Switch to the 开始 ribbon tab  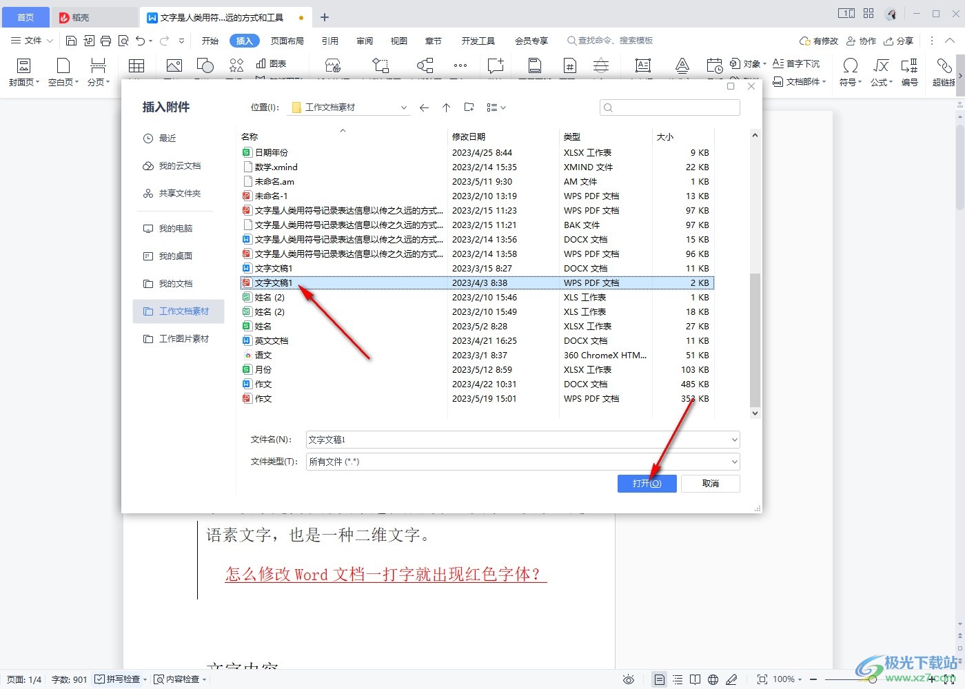[x=210, y=41]
